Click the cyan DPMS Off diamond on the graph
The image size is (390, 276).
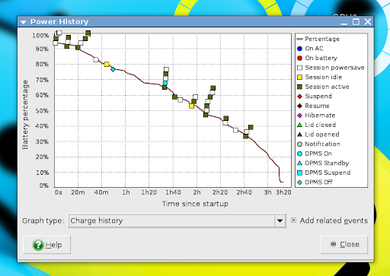click(x=113, y=69)
